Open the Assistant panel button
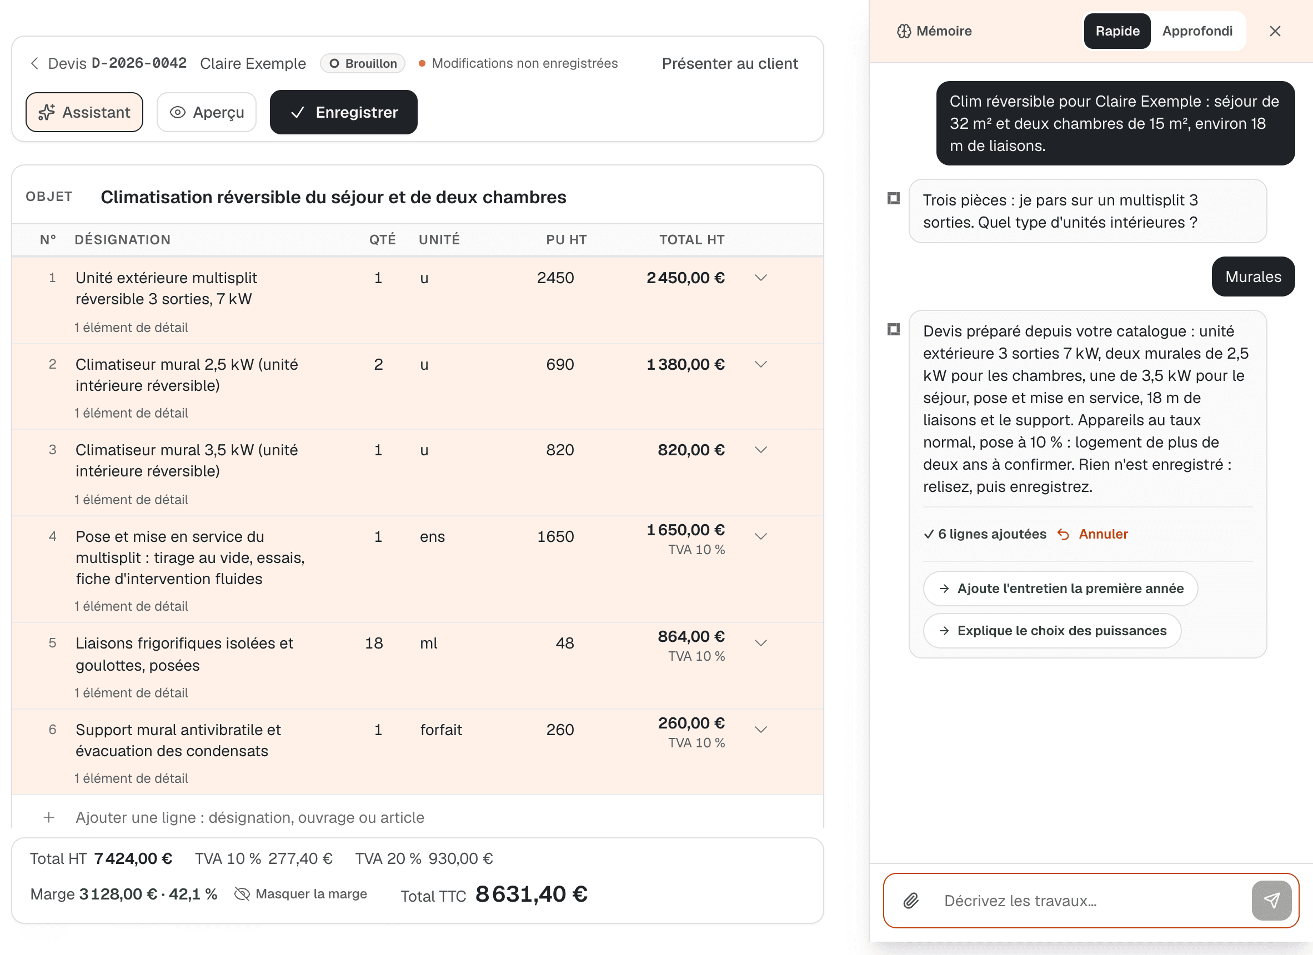The width and height of the screenshot is (1313, 955). tap(84, 112)
